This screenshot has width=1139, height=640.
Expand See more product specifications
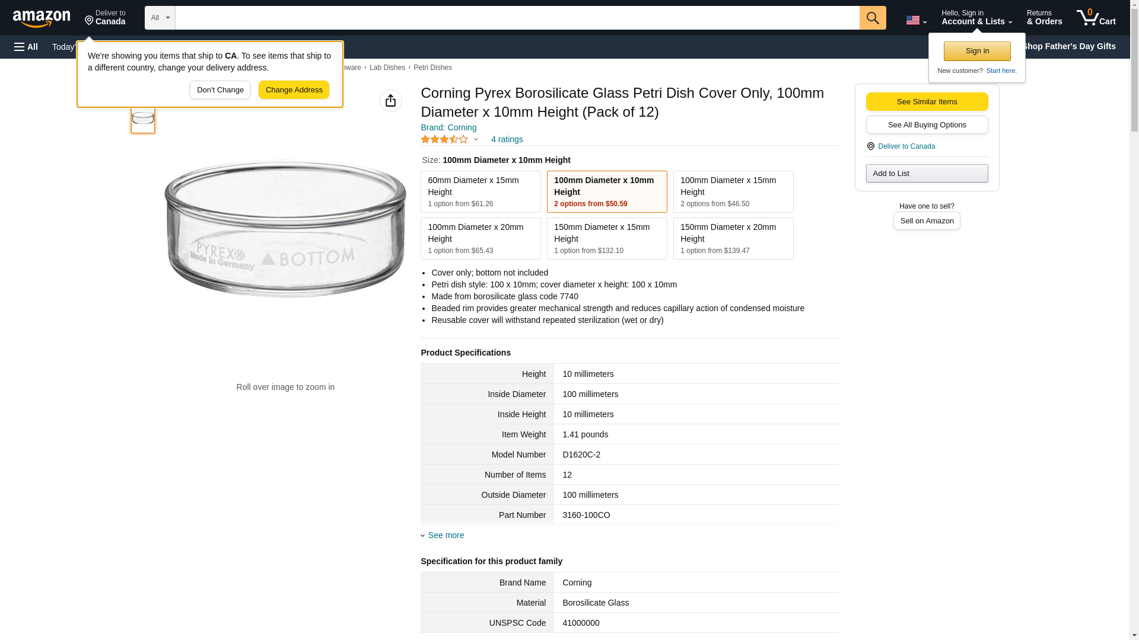(x=446, y=535)
